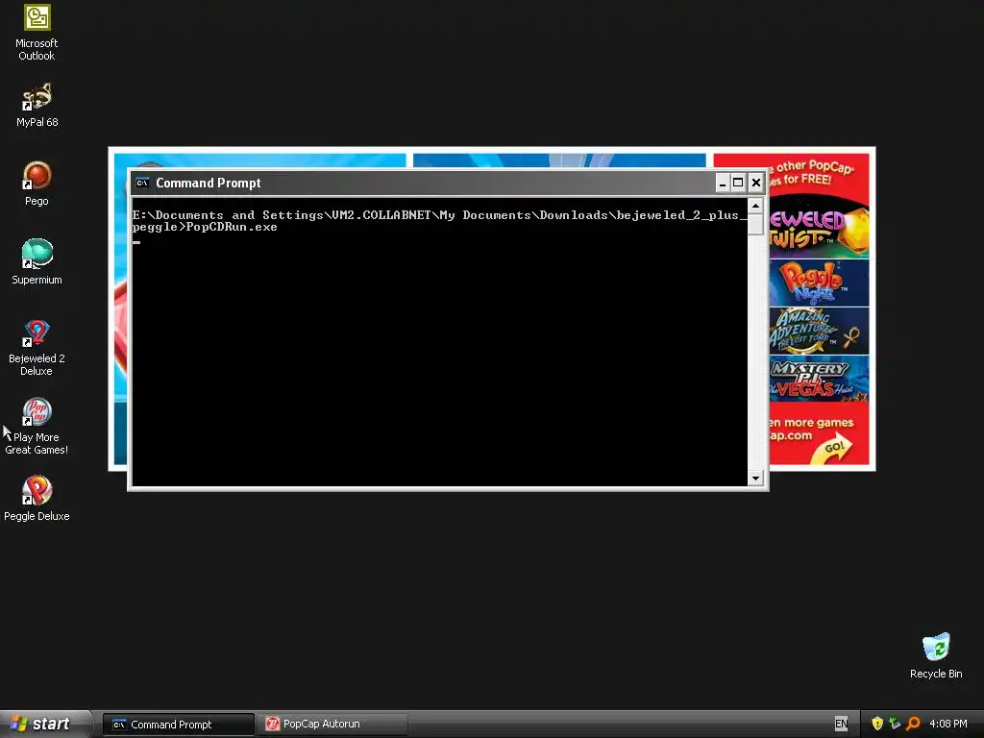The image size is (984, 738).
Task: Click the orange magnifier tray icon
Action: pyautogui.click(x=913, y=724)
